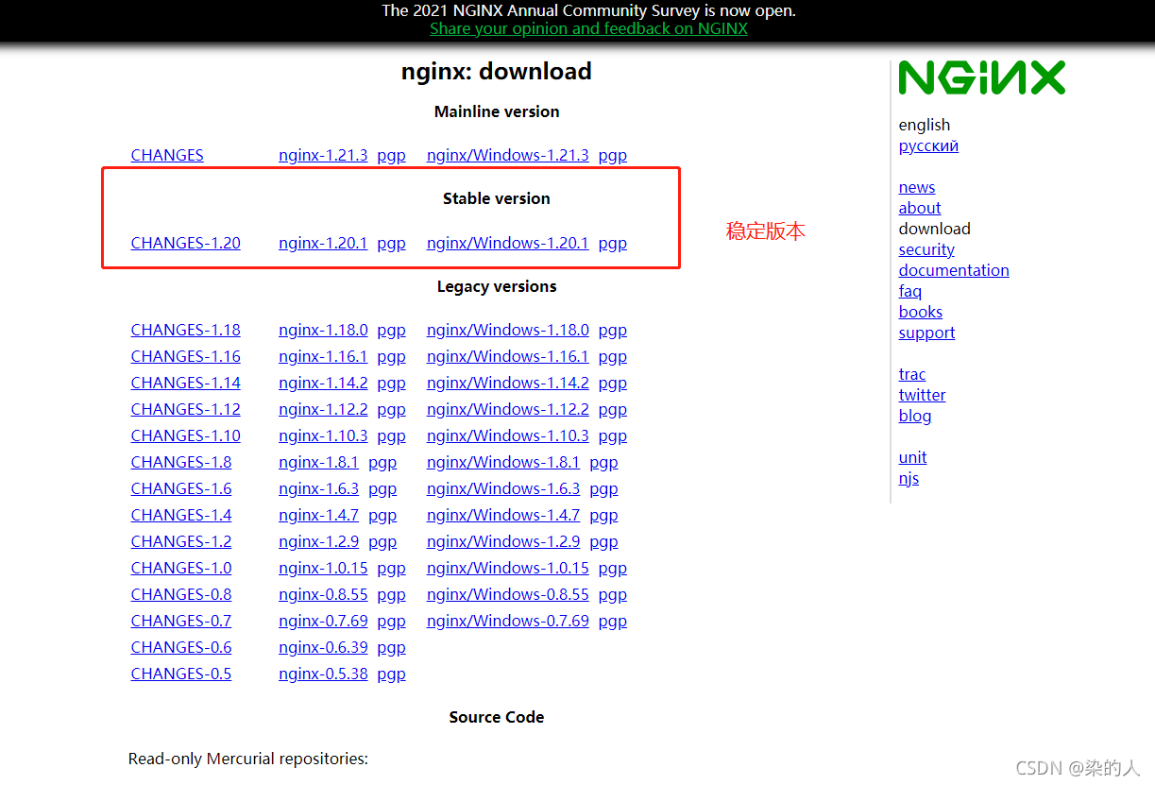Open the about page

[920, 208]
